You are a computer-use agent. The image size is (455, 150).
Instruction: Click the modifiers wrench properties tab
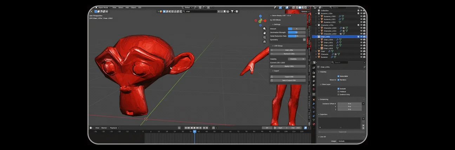point(314,104)
